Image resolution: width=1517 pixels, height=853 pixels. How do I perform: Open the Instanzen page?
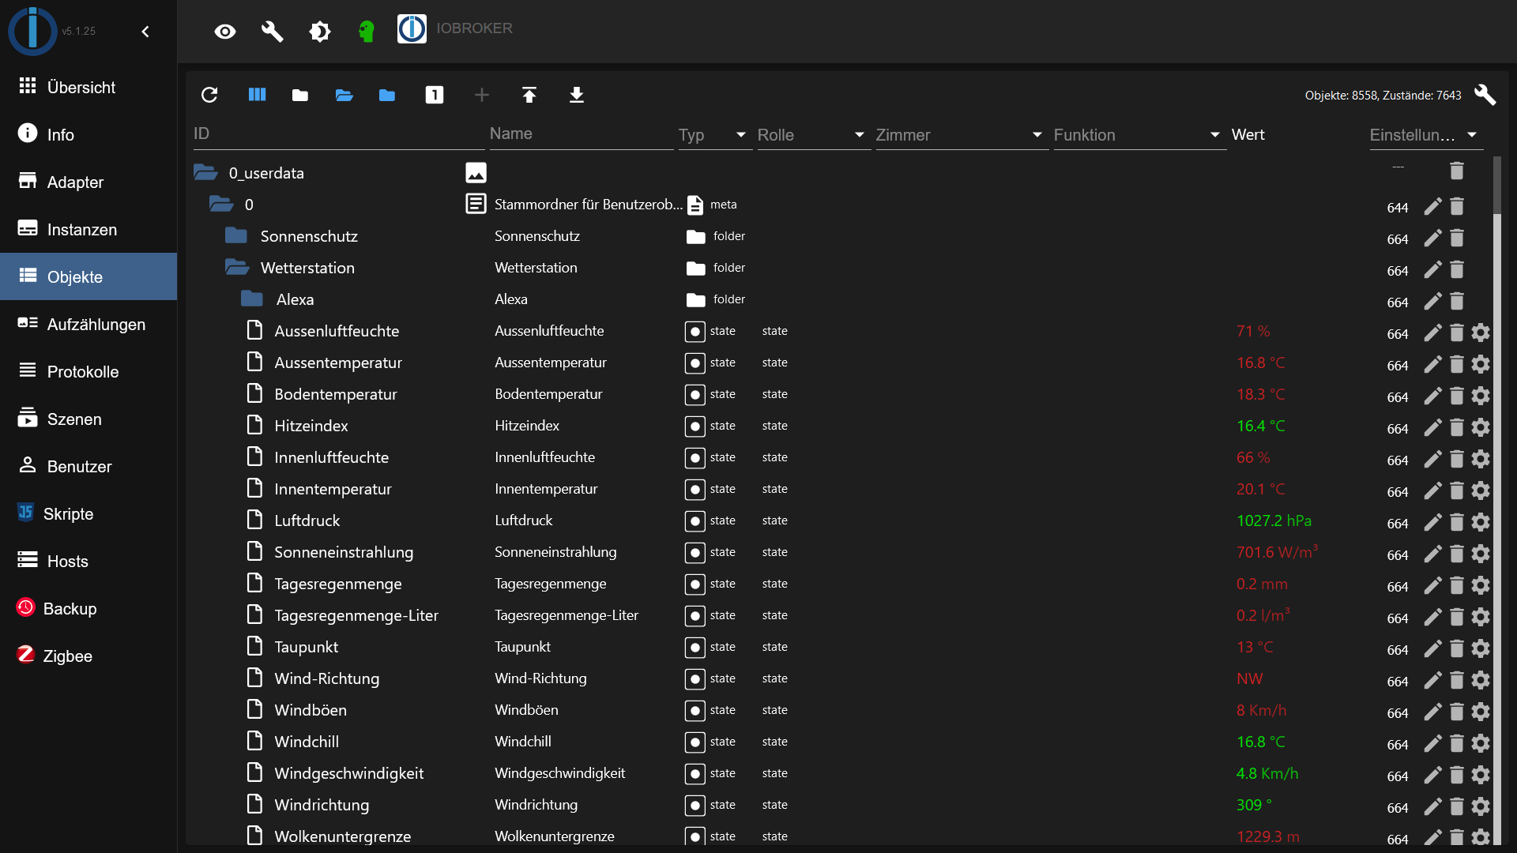[x=88, y=229]
